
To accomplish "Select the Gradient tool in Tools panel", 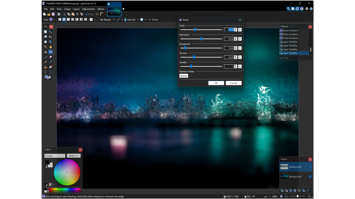I will point(51,52).
